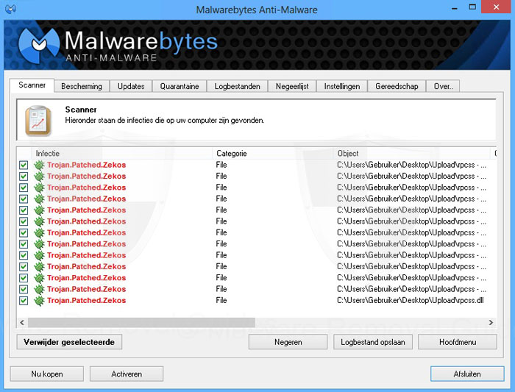Image resolution: width=515 pixels, height=392 pixels.
Task: Click the bug icon in the first infection row
Action: (x=39, y=165)
